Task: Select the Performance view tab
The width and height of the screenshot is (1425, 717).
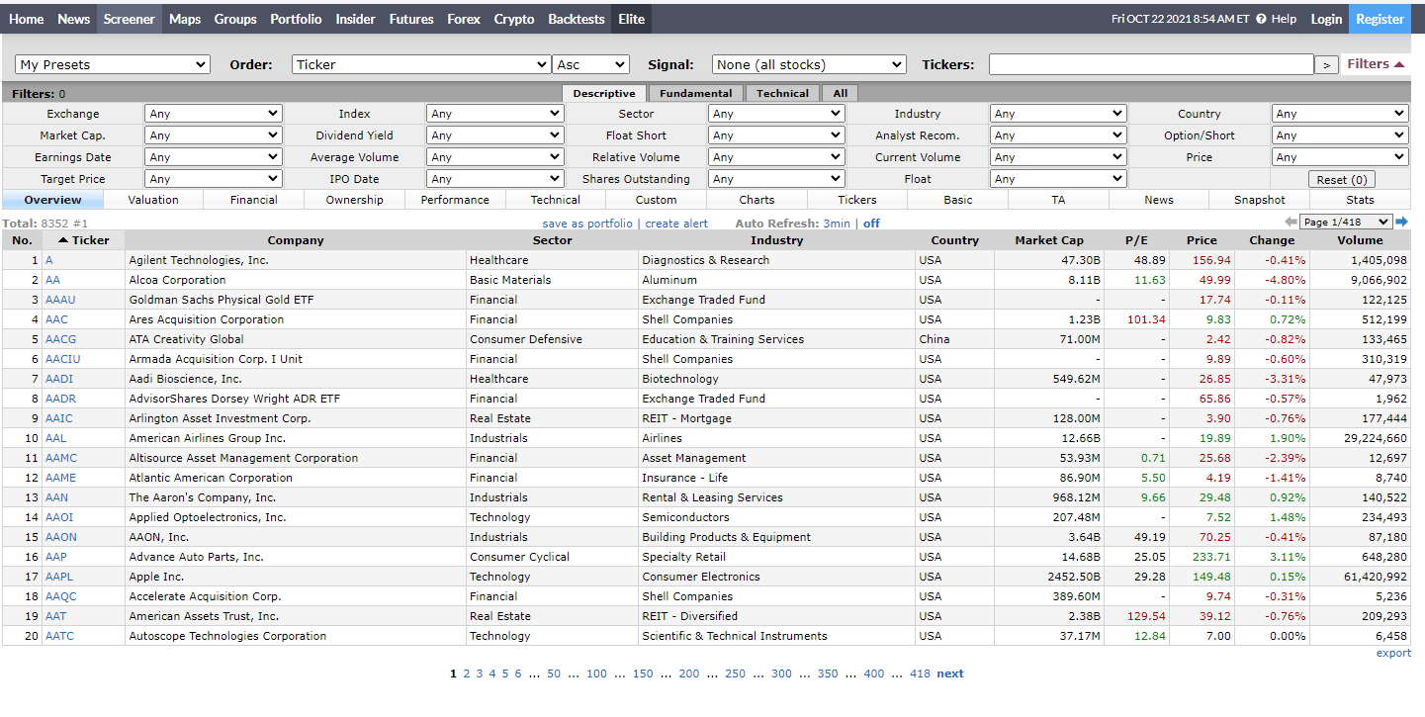Action: pos(455,200)
